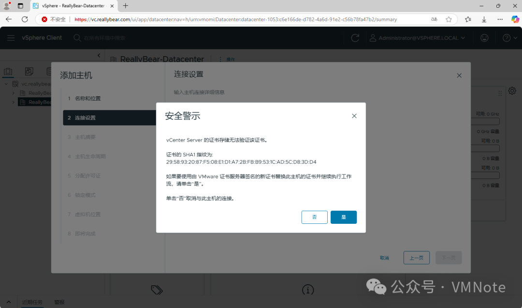This screenshot has width=522, height=308.
Task: Click the vSphere search magnifier icon
Action: pyautogui.click(x=77, y=38)
